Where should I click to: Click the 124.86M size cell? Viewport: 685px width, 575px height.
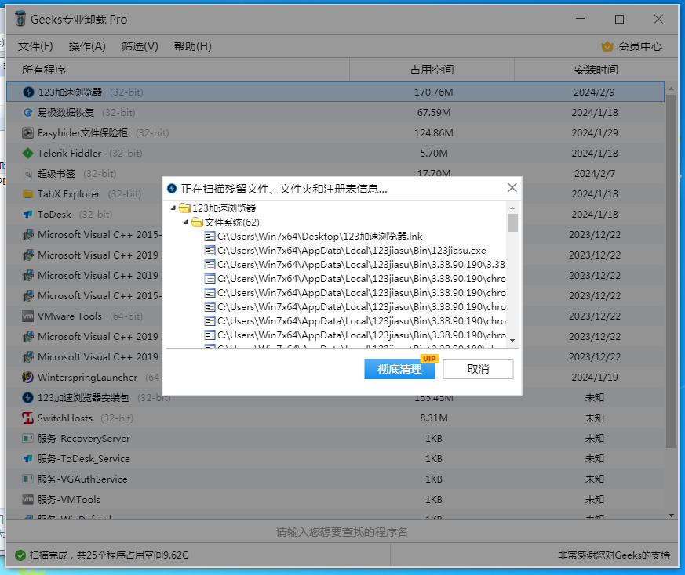pyautogui.click(x=434, y=132)
